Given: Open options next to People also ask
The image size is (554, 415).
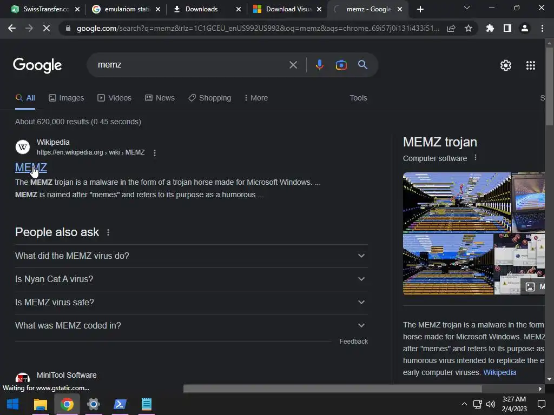Looking at the screenshot, I should pos(108,232).
